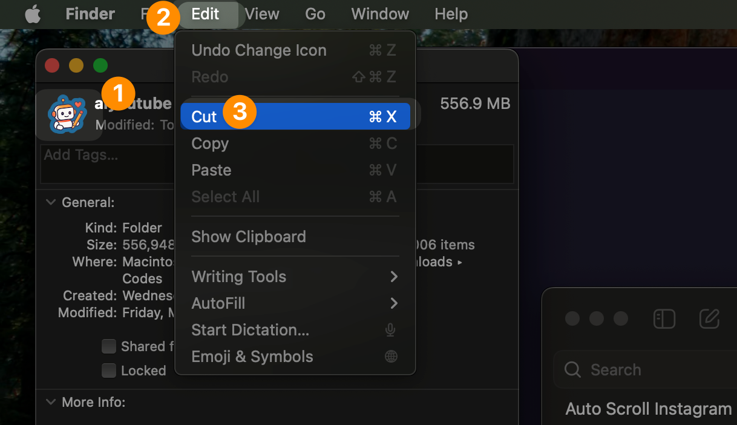Click the arrow next to Downloads
737x425 pixels.
click(459, 262)
